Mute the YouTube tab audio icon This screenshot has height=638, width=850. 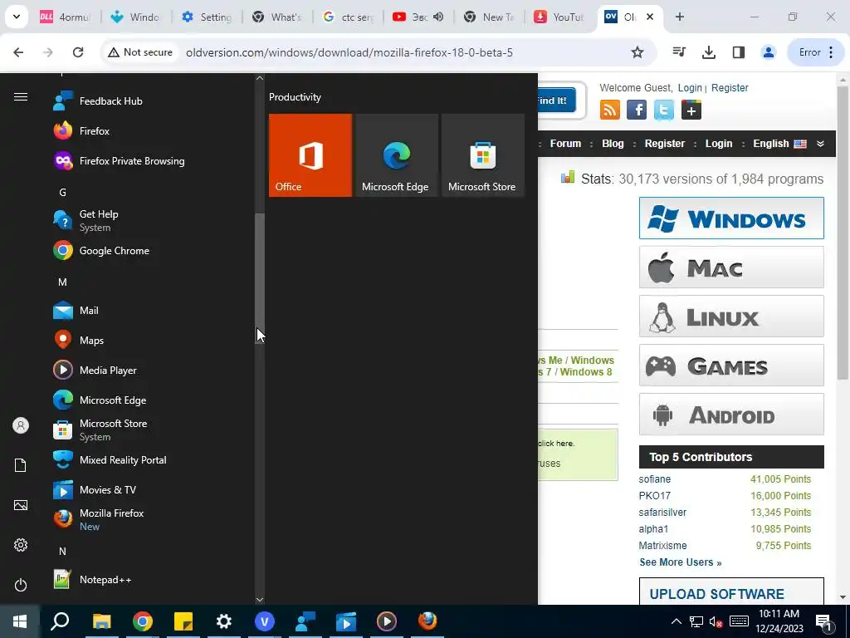click(438, 17)
